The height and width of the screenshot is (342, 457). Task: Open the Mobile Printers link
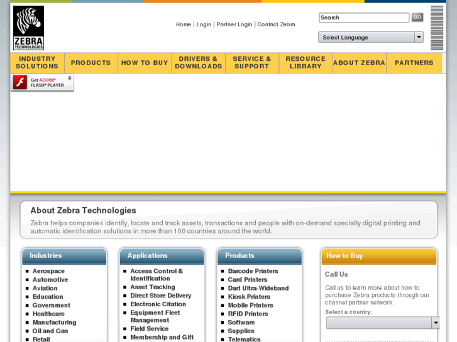point(250,306)
